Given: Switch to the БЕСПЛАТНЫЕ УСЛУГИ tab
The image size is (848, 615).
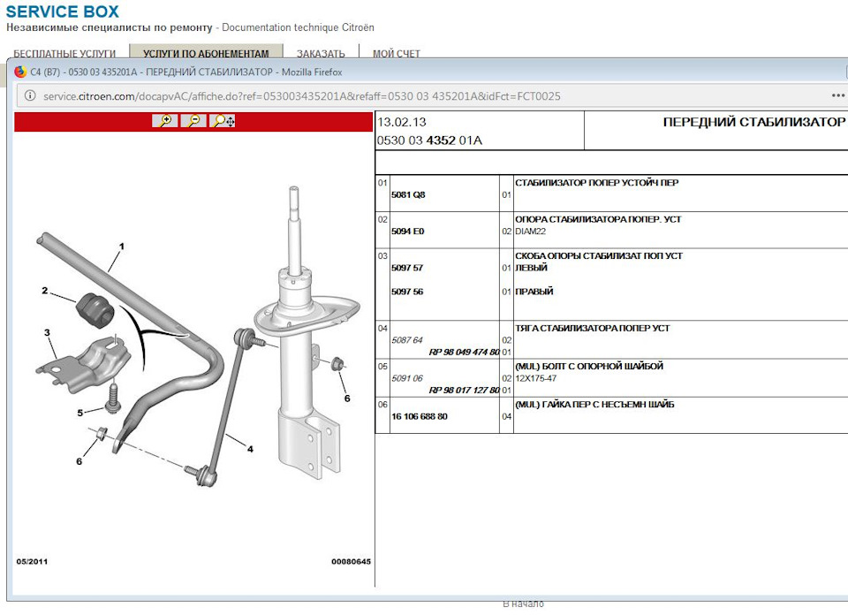Looking at the screenshot, I should coord(64,54).
